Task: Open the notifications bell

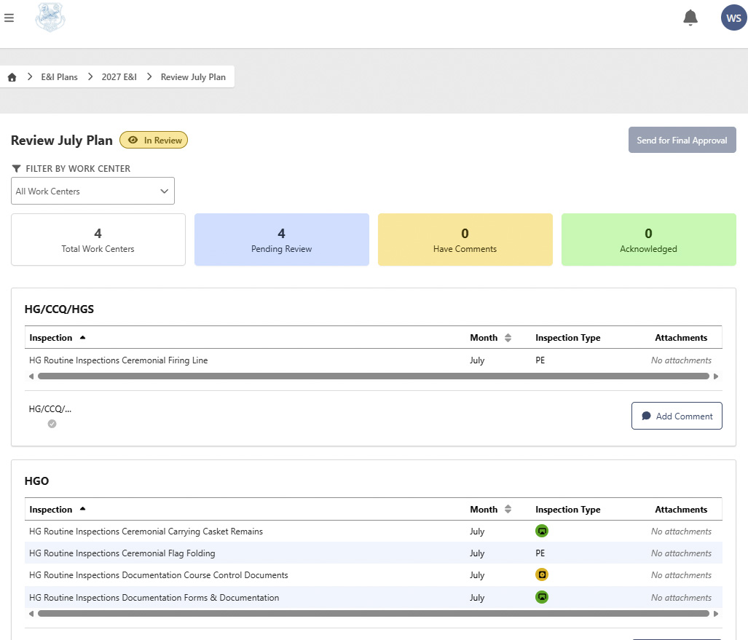Action: (690, 17)
